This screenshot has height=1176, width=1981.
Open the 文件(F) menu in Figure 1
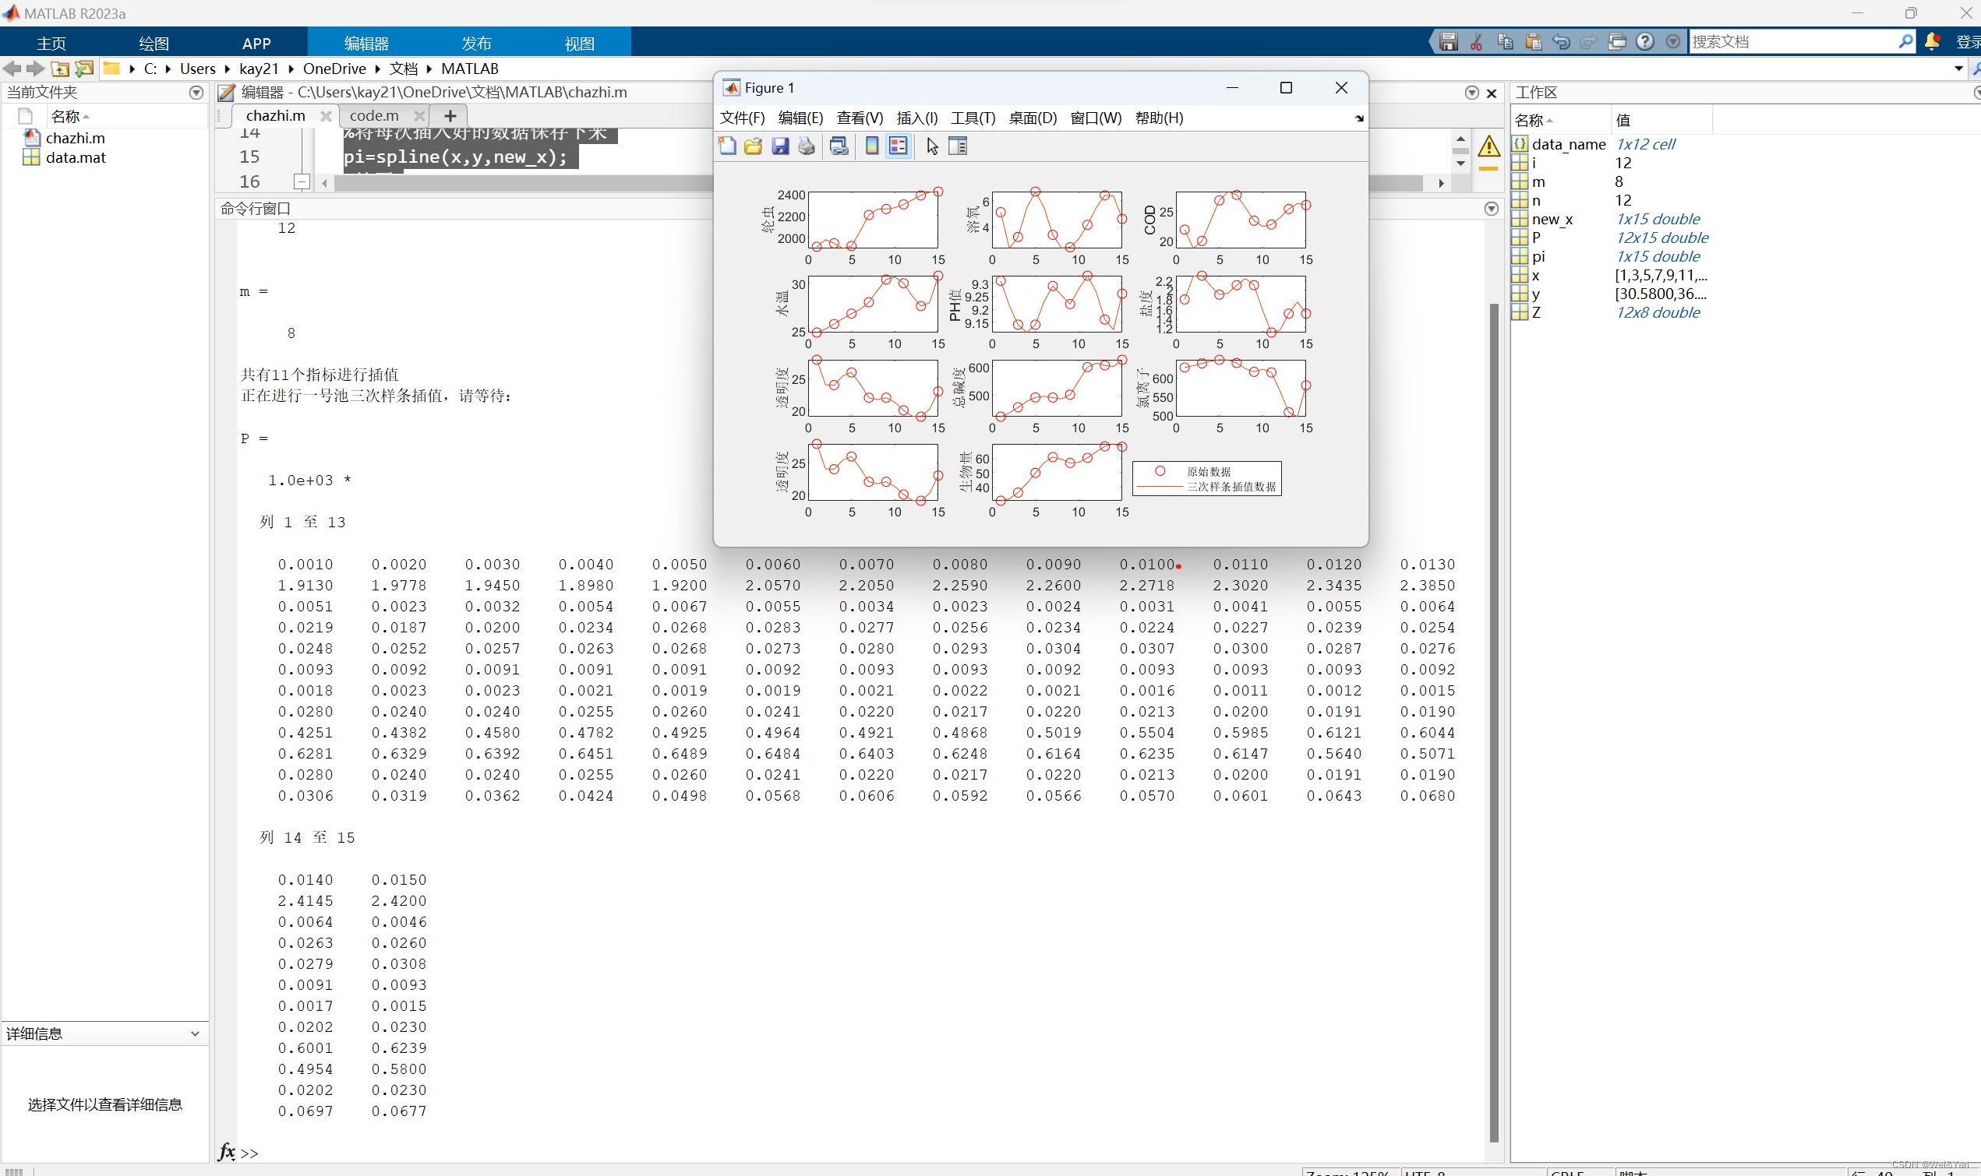pyautogui.click(x=742, y=118)
